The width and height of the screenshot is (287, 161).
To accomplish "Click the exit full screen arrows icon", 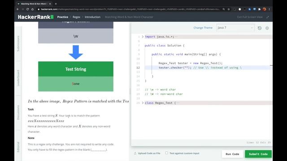I will [x=268, y=17].
